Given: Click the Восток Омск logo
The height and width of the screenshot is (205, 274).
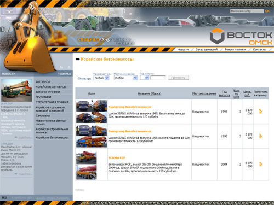Looking at the screenshot, I should click(241, 37).
